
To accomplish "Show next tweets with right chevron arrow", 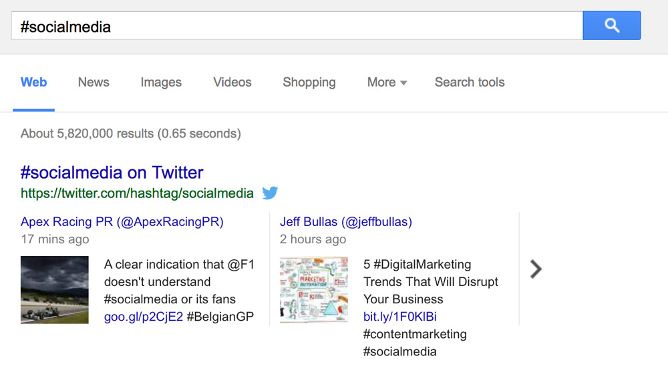I will (x=536, y=269).
